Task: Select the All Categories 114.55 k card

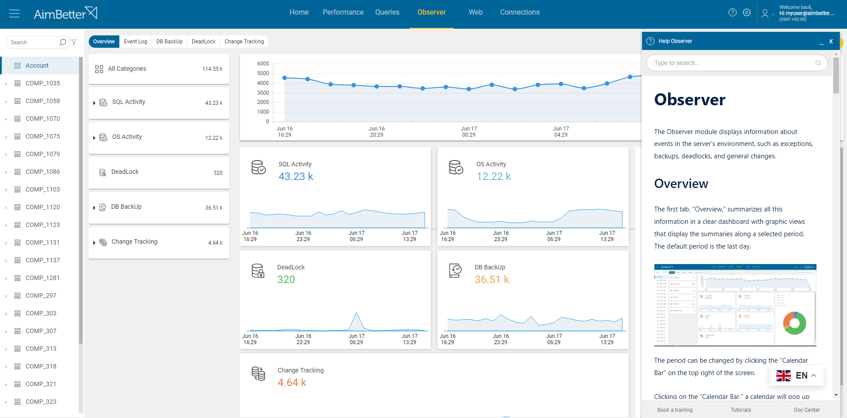Action: coord(159,69)
